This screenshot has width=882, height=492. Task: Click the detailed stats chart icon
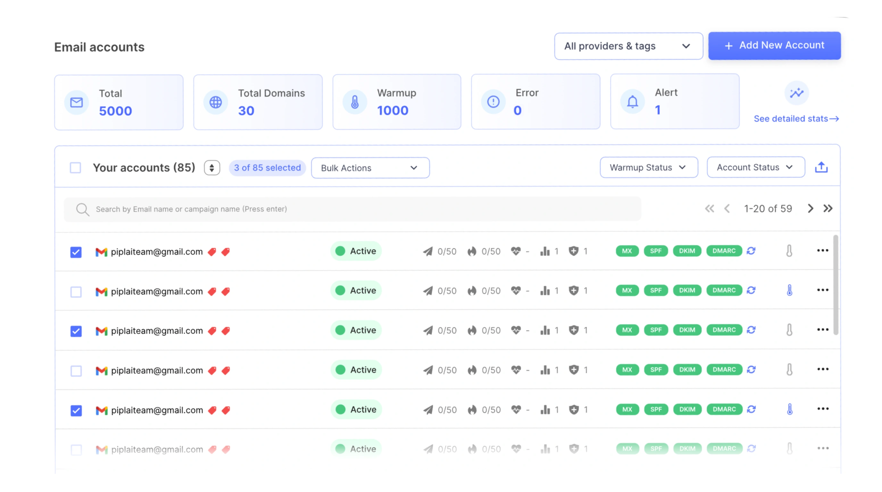[x=797, y=93]
